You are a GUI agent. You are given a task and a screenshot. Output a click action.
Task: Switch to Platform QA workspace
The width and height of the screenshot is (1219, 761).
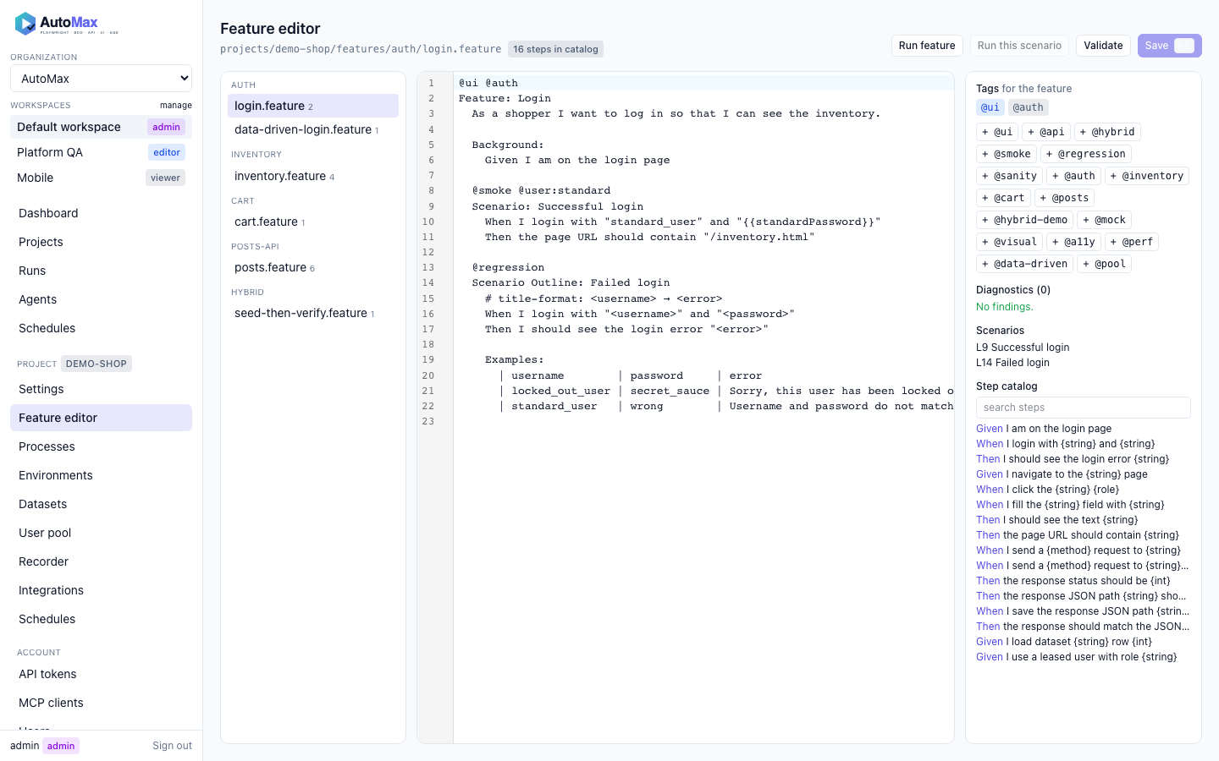click(101, 152)
